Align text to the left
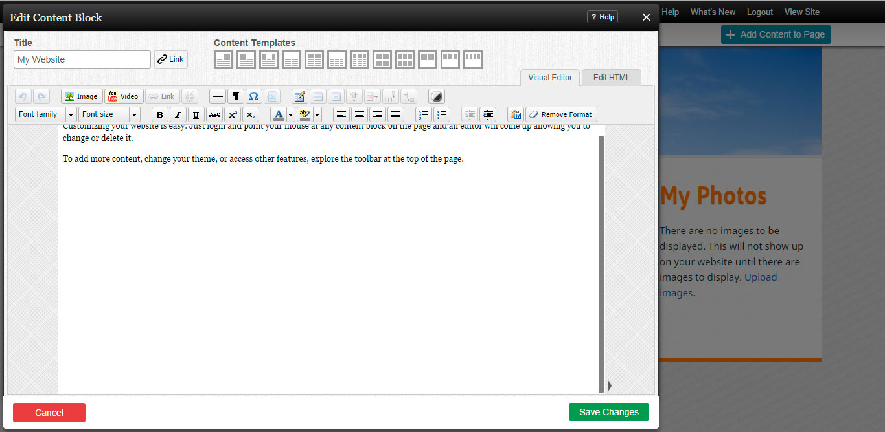 (x=341, y=114)
